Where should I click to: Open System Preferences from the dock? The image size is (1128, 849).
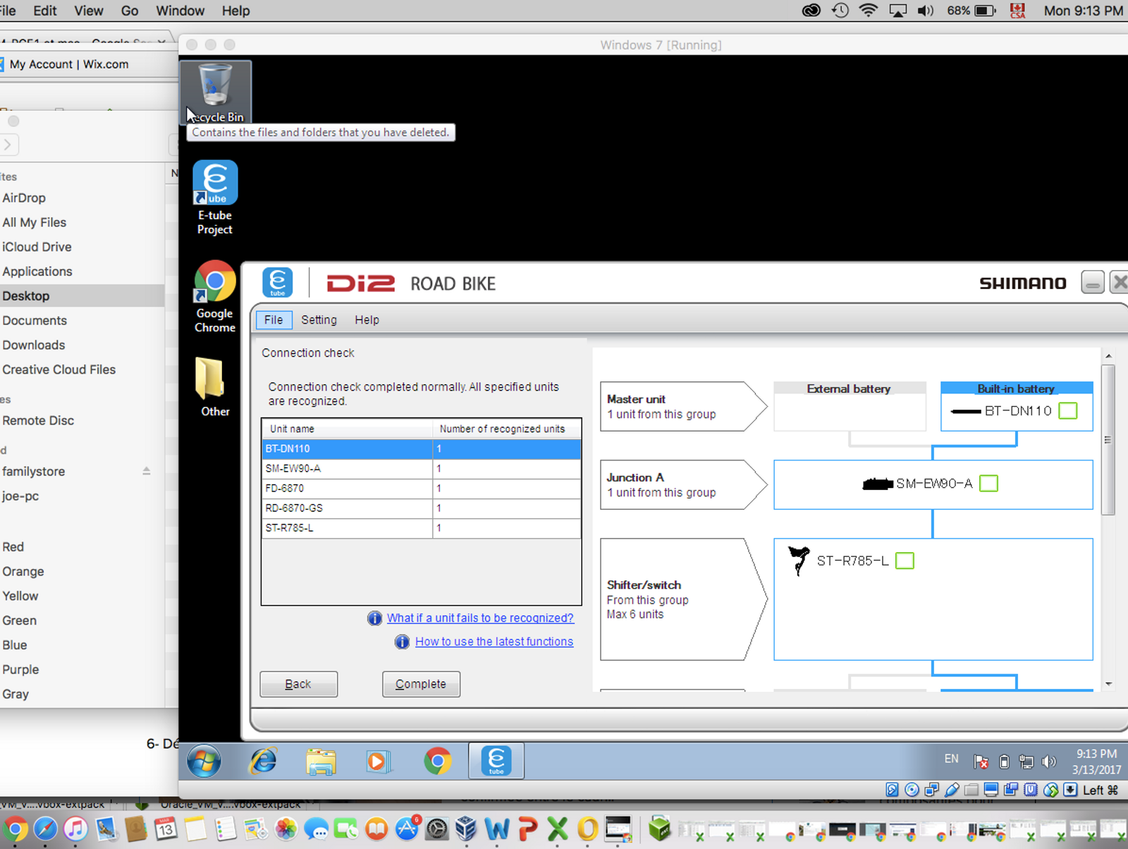point(437,829)
